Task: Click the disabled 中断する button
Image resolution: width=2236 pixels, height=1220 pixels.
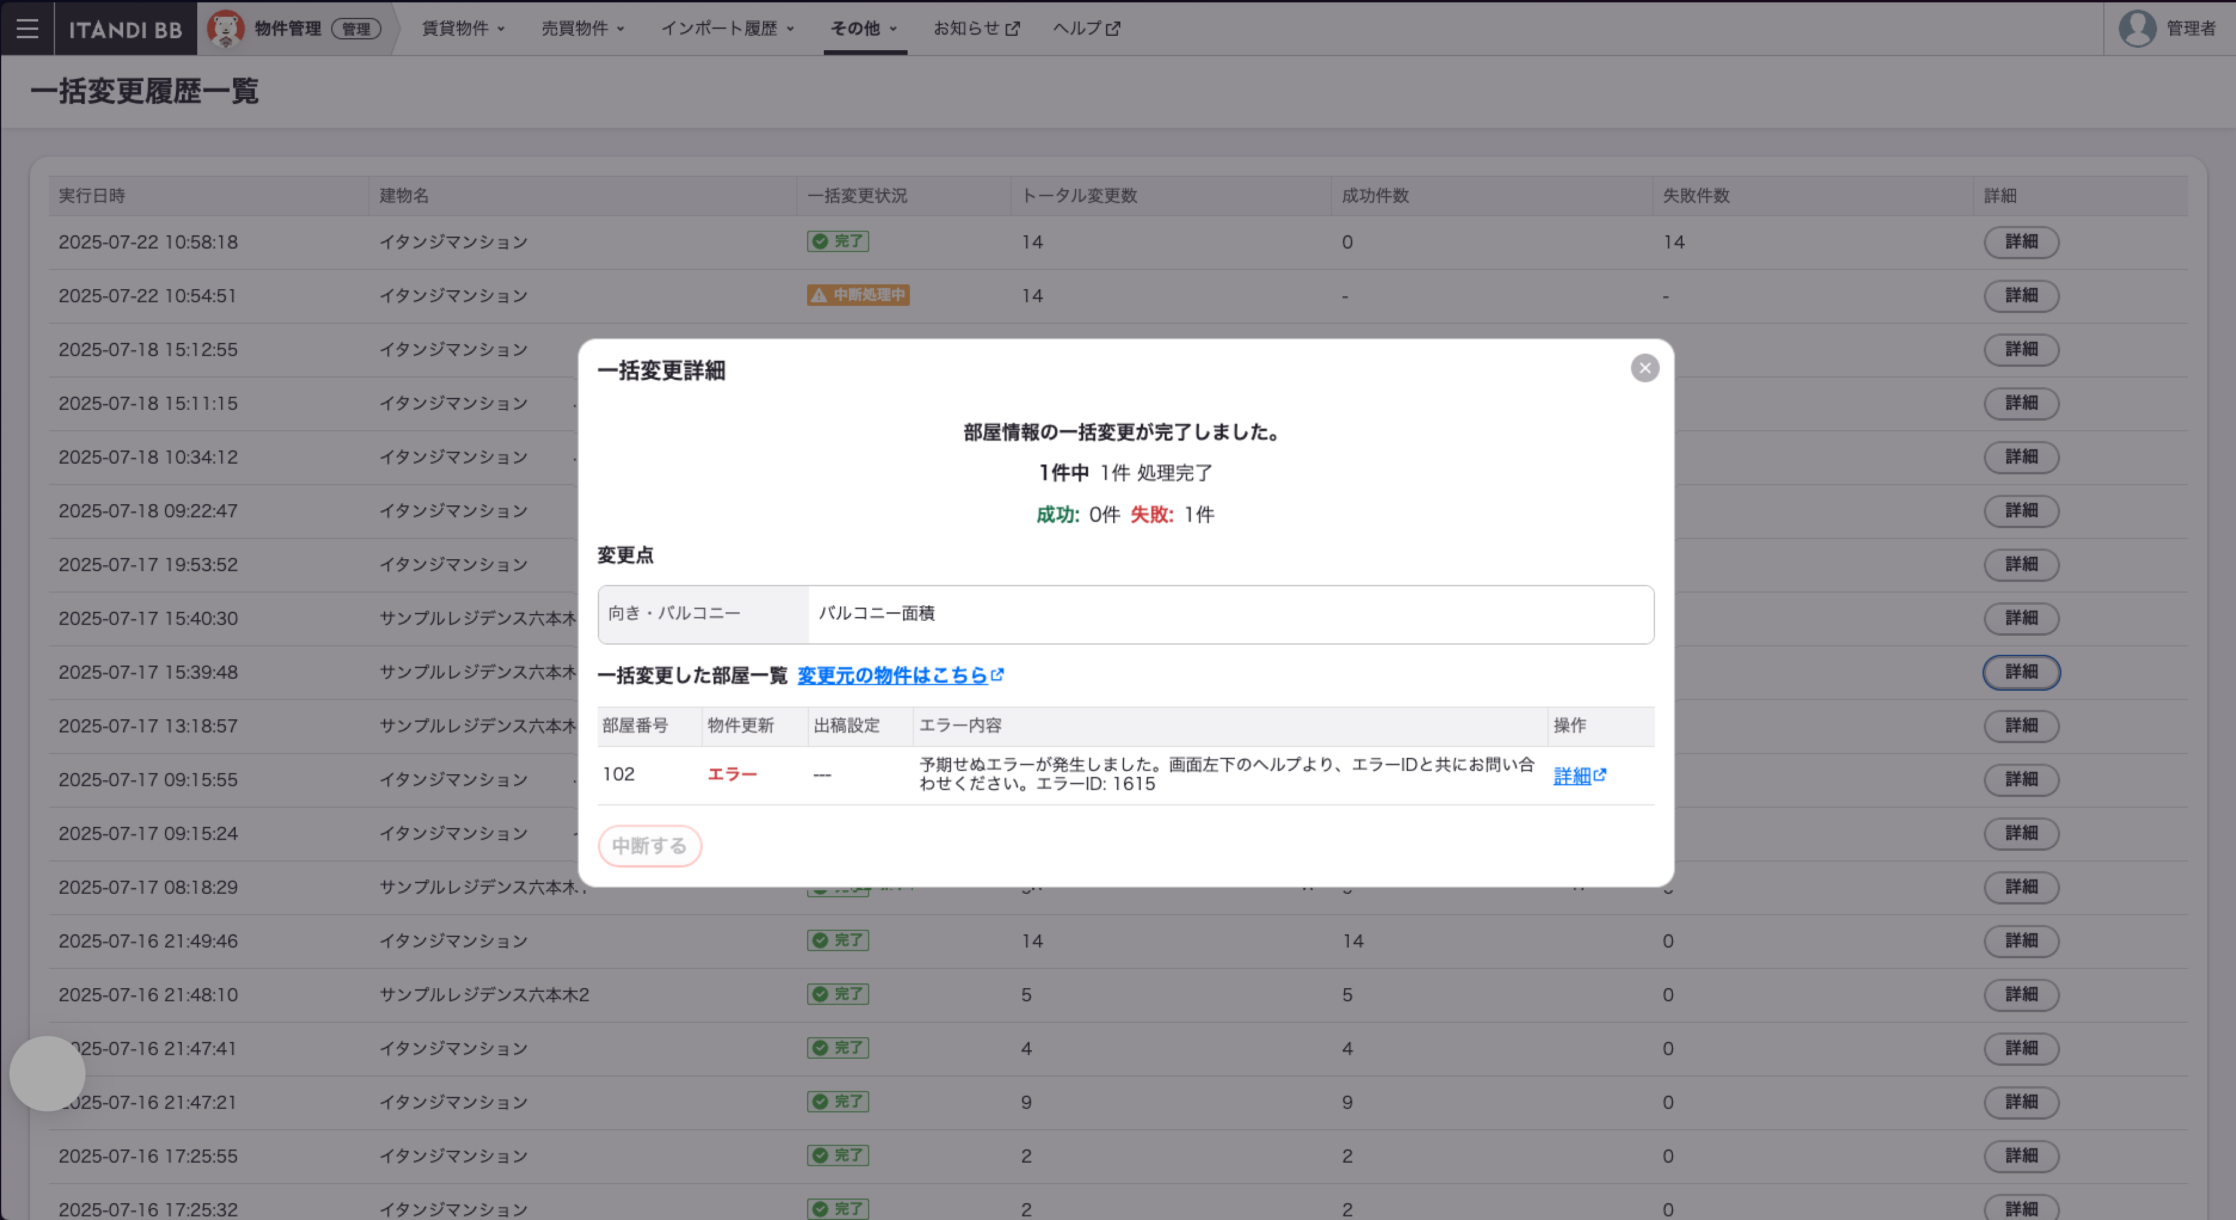Action: pos(649,846)
